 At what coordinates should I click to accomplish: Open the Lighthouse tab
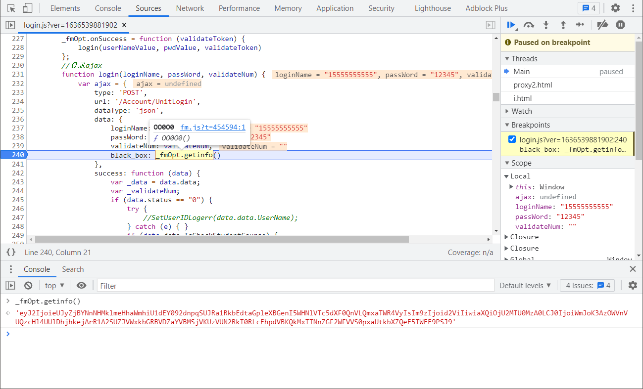pos(433,8)
